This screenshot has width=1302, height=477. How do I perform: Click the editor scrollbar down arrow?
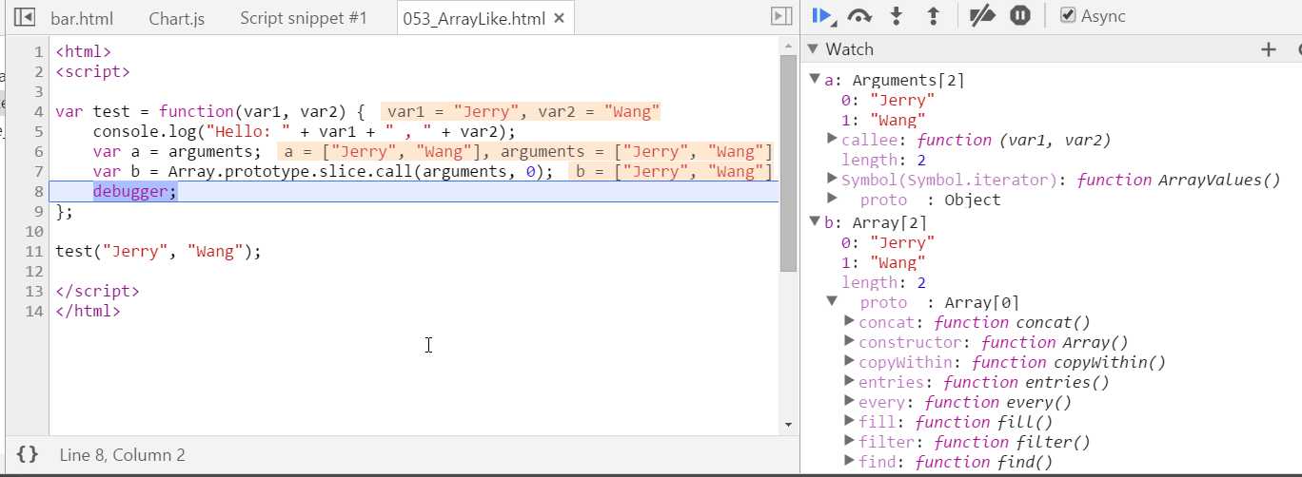tap(788, 425)
